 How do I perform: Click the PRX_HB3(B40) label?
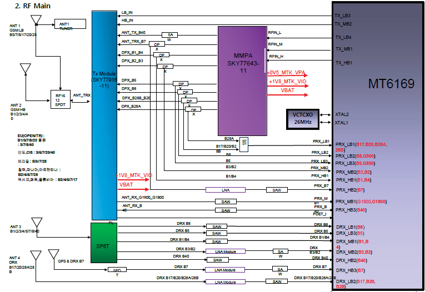(x=351, y=210)
